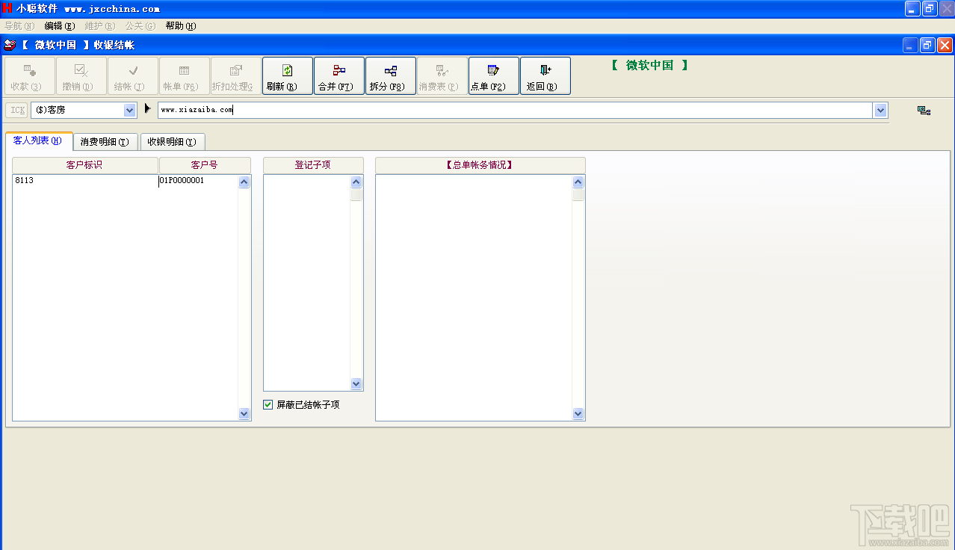Open the 公关 (G) menu
Screen dimensions: 955x550
click(140, 25)
